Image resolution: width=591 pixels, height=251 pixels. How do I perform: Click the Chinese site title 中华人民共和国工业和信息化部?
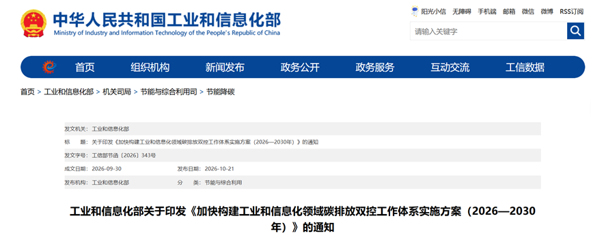tap(167, 20)
